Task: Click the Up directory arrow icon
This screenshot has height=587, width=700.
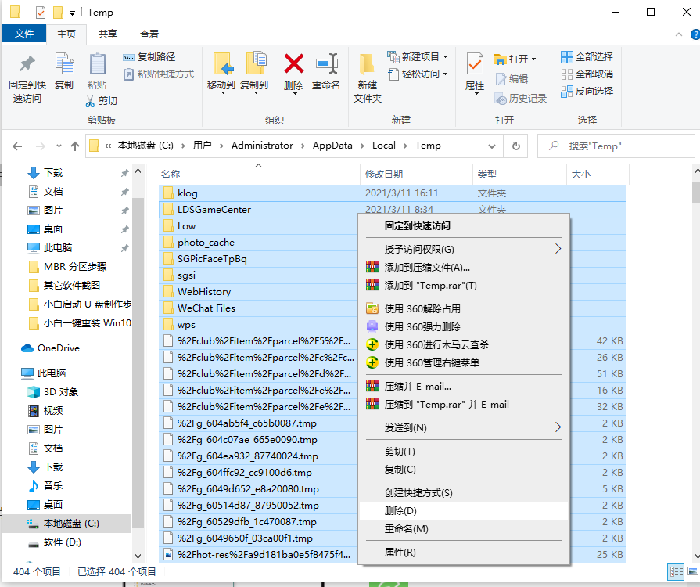Action: click(75, 146)
